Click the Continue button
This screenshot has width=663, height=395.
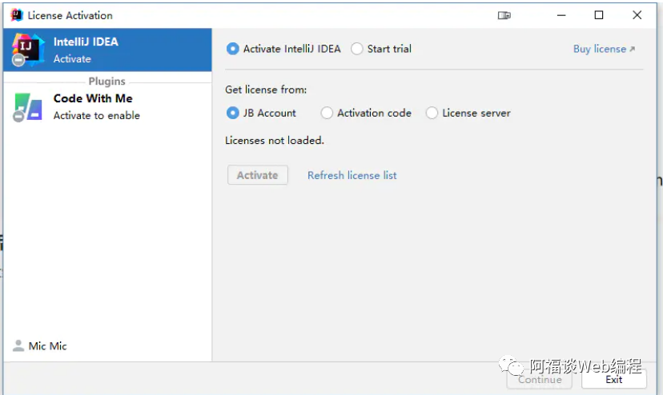pyautogui.click(x=540, y=379)
